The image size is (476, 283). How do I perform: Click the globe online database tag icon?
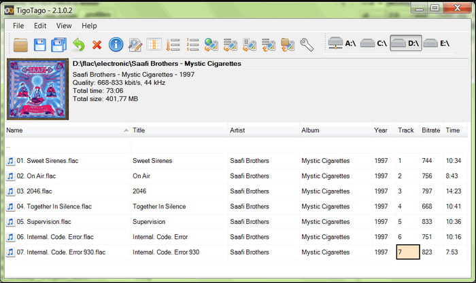coord(211,45)
